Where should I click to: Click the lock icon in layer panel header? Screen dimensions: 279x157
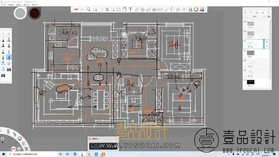coord(263,13)
